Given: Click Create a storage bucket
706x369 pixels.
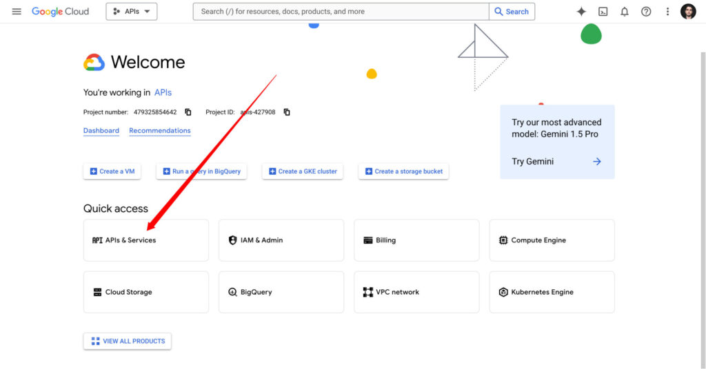Looking at the screenshot, I should tap(403, 171).
